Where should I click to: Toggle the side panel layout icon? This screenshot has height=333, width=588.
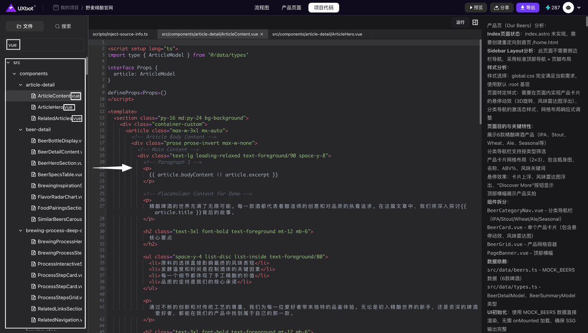pos(475,23)
